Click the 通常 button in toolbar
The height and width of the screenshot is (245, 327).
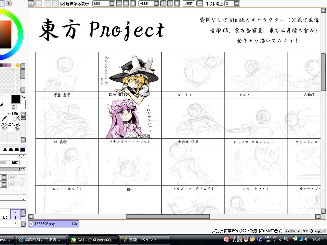pos(189,4)
